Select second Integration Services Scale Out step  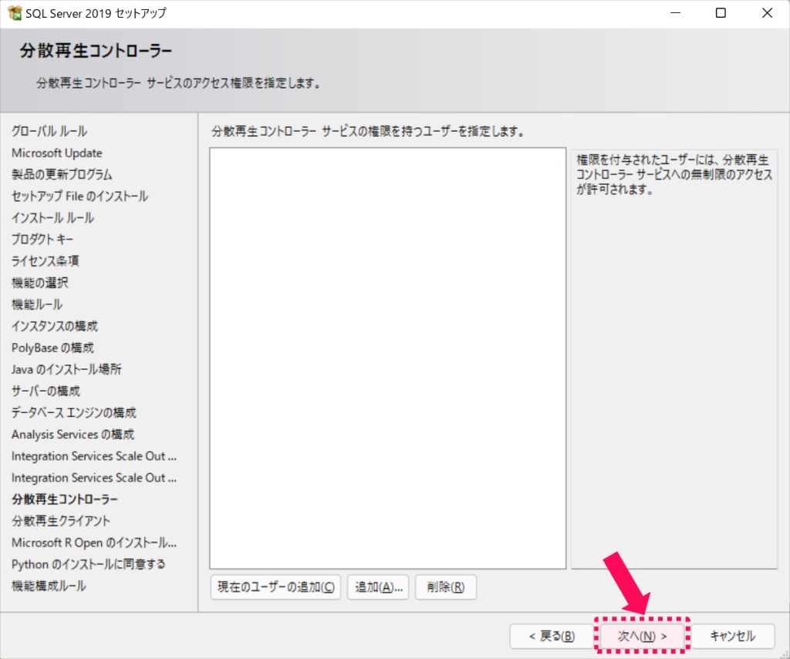[x=94, y=478]
